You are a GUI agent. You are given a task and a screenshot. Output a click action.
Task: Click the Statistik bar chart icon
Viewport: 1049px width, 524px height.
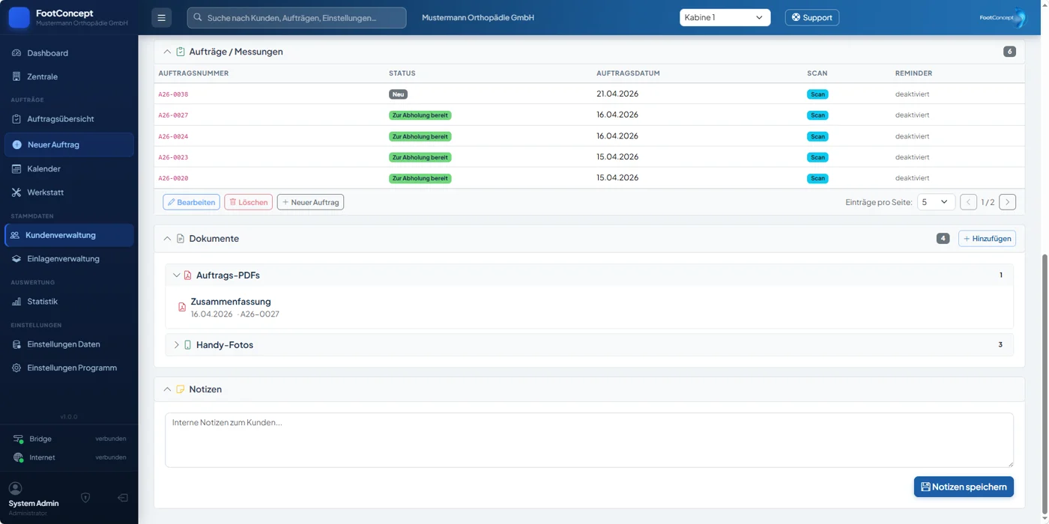pos(16,302)
